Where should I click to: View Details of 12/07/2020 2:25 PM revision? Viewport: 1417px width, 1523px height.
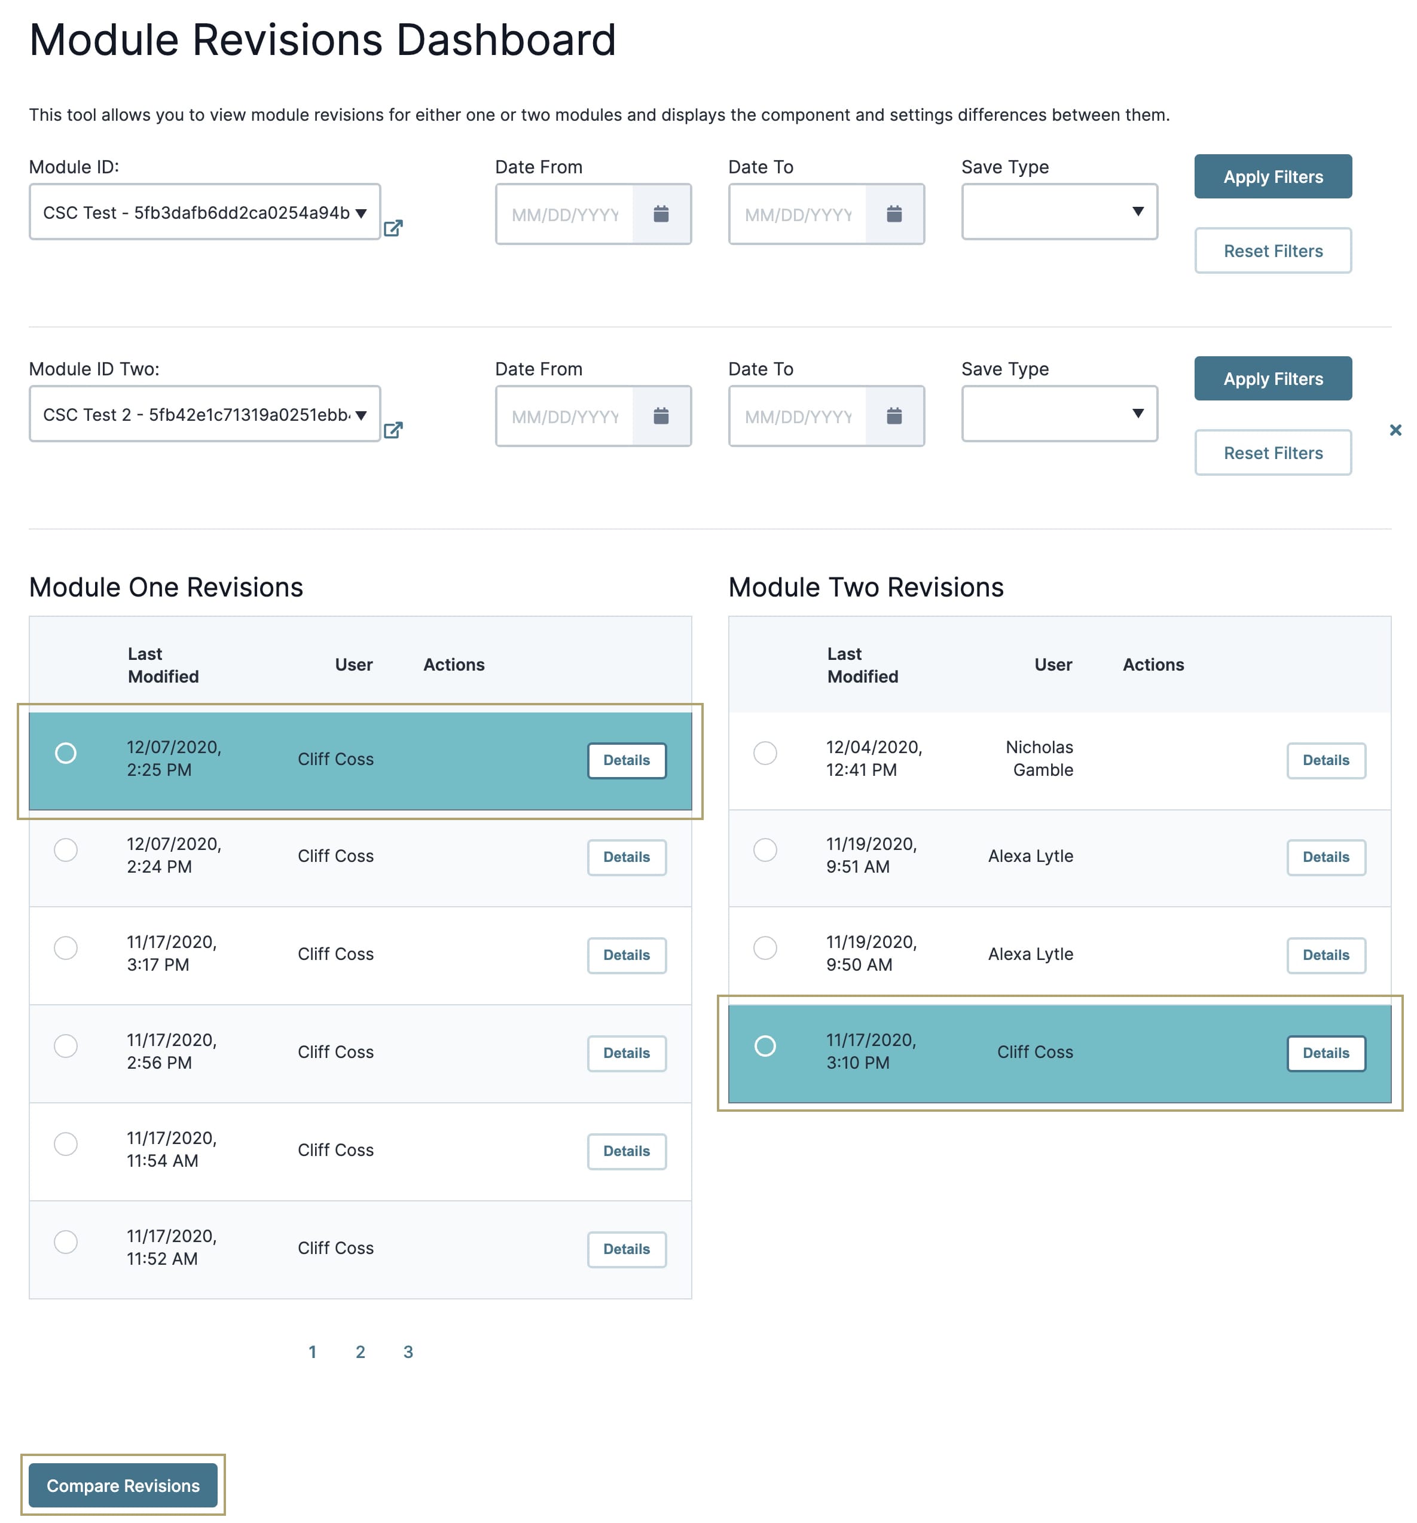tap(626, 761)
